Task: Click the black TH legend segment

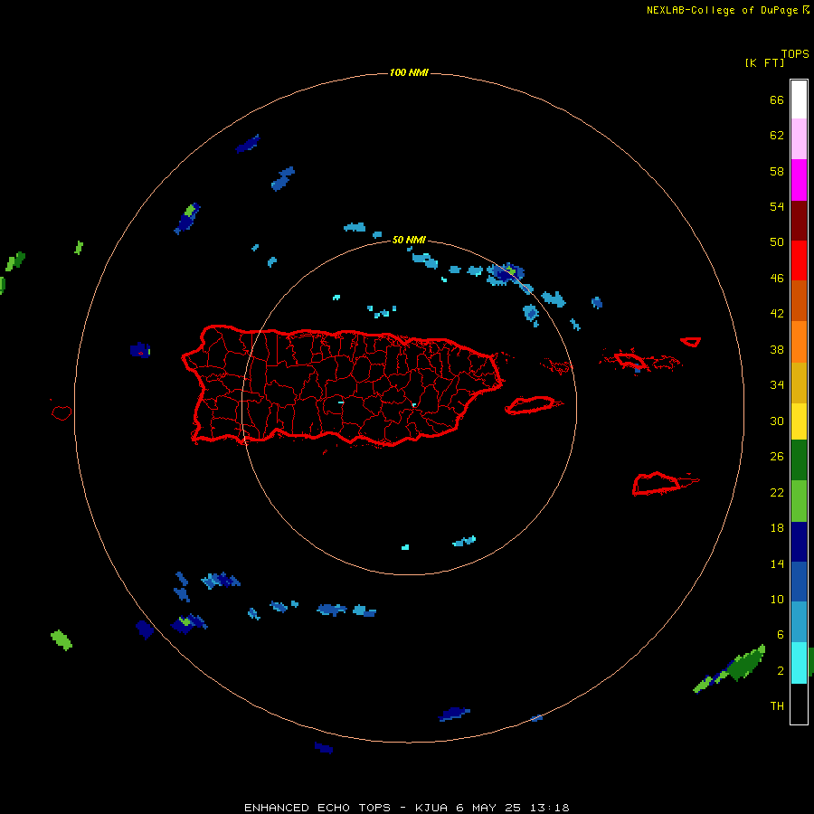Action: point(799,704)
